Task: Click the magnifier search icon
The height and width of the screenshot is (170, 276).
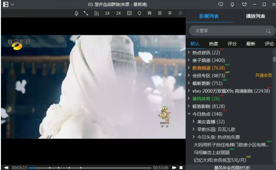Action: 268,31
